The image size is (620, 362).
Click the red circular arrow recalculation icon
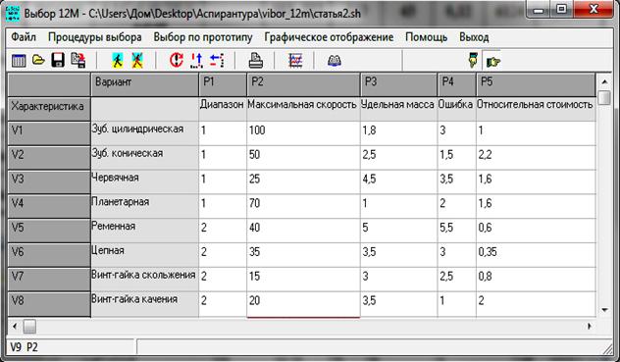point(177,60)
